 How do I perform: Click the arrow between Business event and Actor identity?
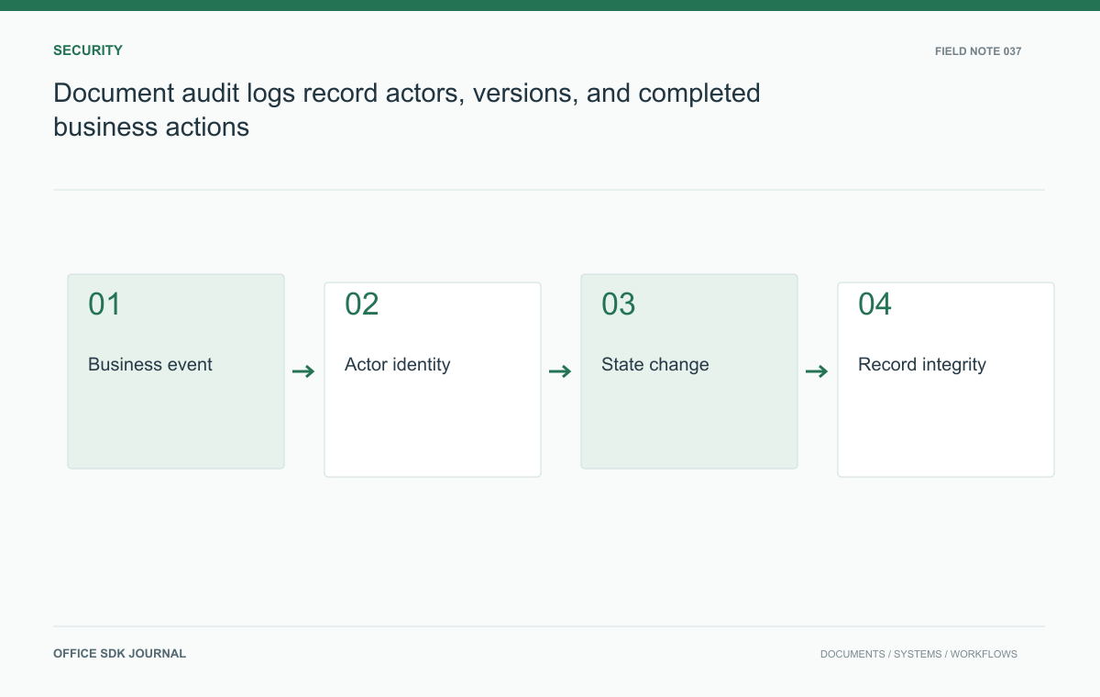pyautogui.click(x=303, y=371)
